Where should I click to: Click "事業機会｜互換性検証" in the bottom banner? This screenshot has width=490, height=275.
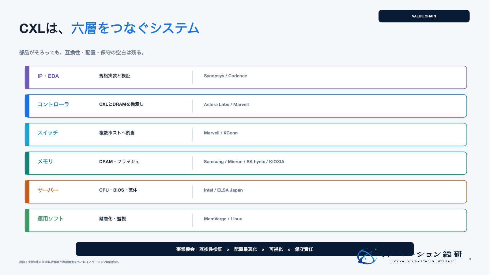tap(199, 249)
